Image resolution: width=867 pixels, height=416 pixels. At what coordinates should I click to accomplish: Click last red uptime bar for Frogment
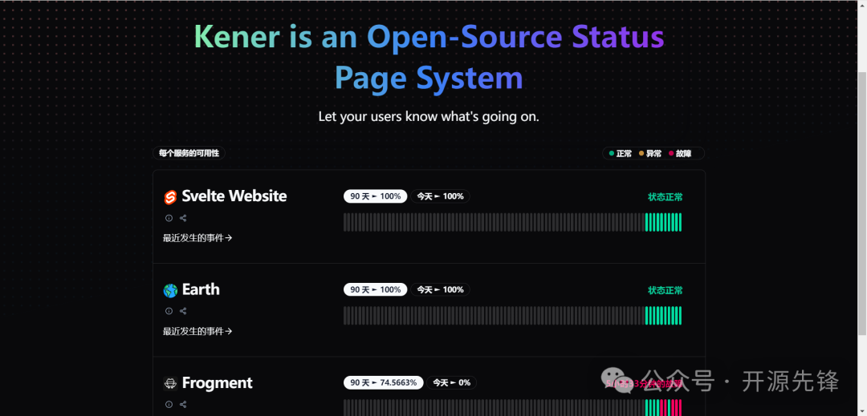click(679, 407)
